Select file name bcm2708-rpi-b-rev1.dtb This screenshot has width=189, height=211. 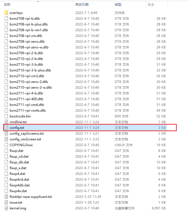(x=29, y=30)
